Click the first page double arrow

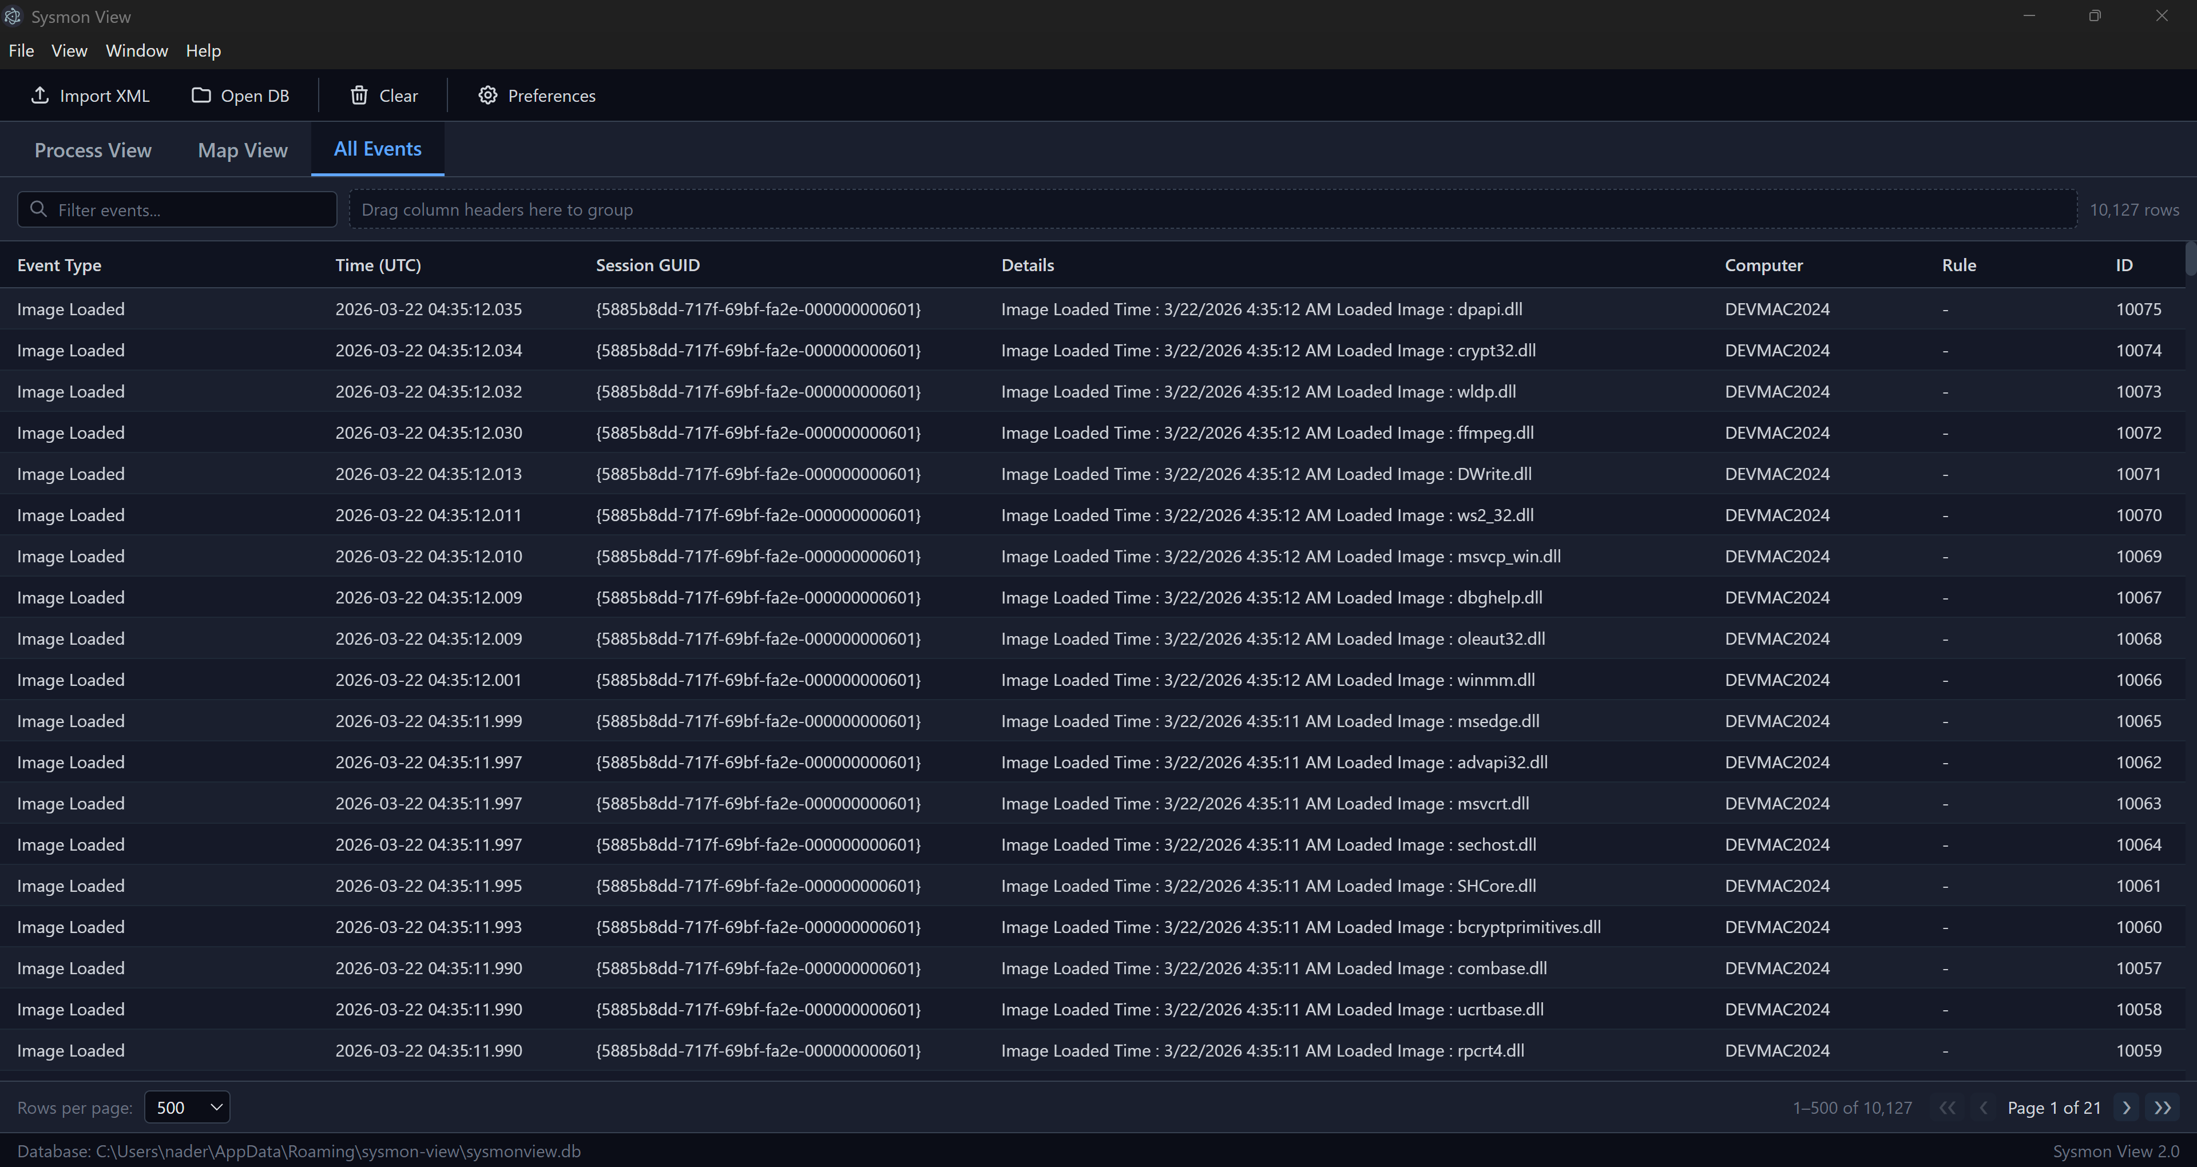[x=1947, y=1108]
